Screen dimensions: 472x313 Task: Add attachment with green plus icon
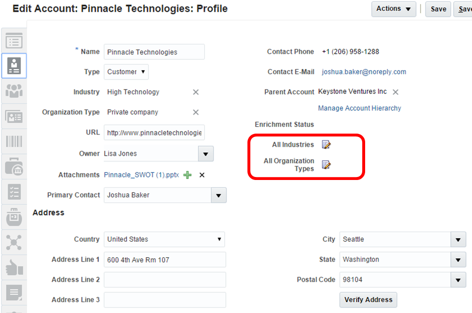pos(188,175)
